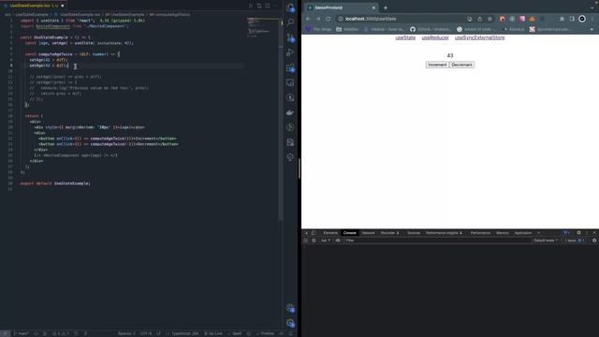Click the Split Editor icon in editor title bar
Screen dimensions: 599x337
(268, 6)
